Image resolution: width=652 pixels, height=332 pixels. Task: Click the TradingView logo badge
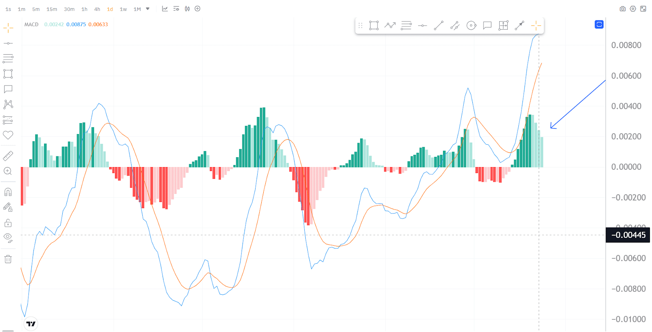tap(31, 324)
